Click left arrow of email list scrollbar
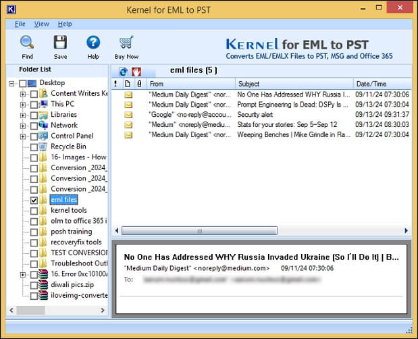 (117, 230)
